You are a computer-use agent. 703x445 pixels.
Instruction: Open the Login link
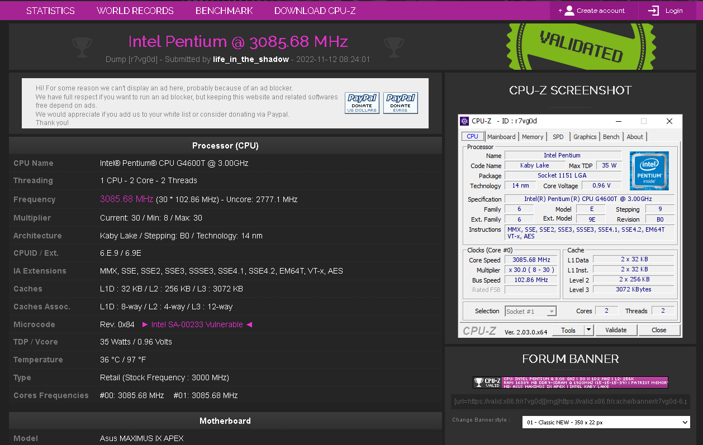(x=674, y=11)
